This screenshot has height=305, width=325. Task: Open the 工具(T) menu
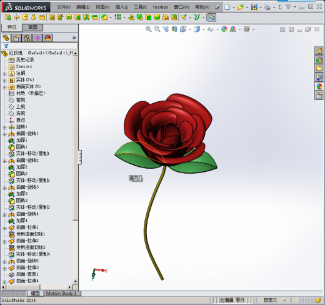point(140,7)
